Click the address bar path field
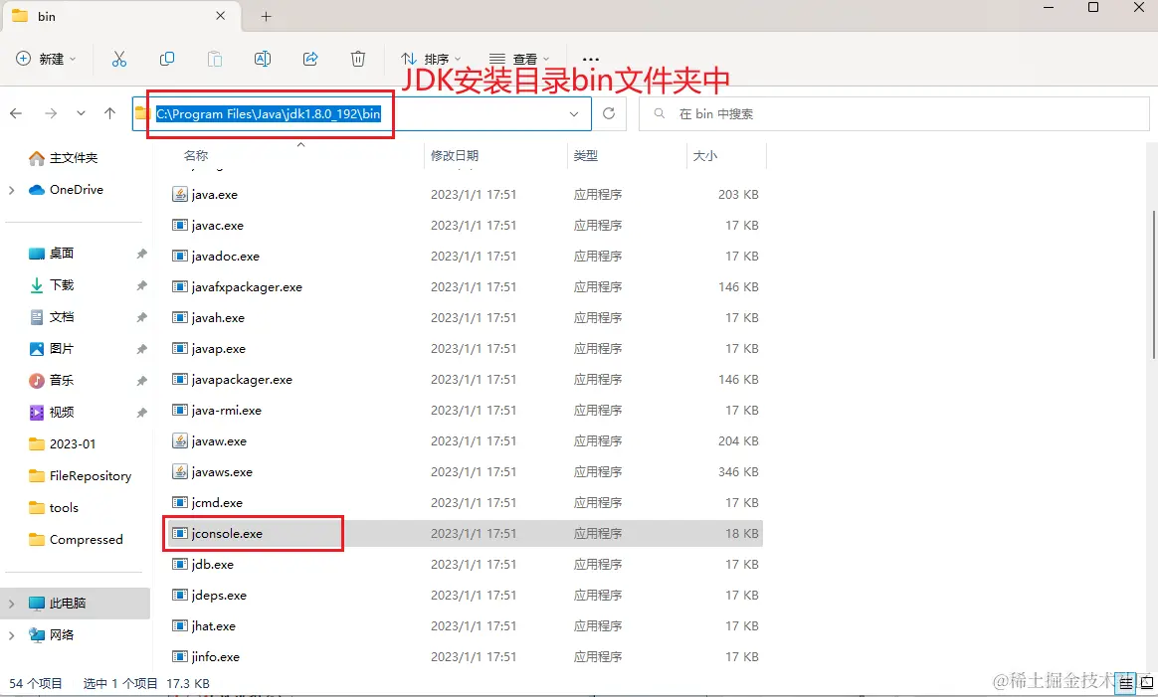This screenshot has width=1158, height=697. [x=362, y=113]
